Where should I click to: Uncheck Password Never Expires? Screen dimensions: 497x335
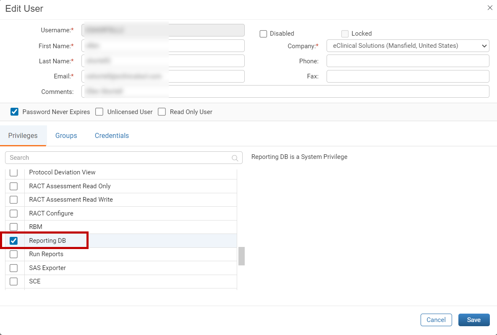[x=14, y=112]
